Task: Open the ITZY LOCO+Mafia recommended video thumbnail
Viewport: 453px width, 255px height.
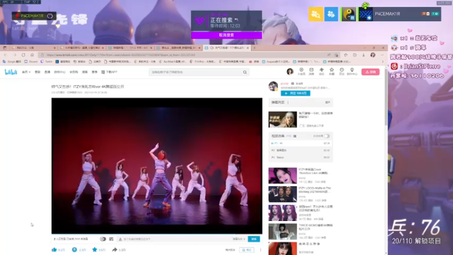Action: (x=283, y=194)
